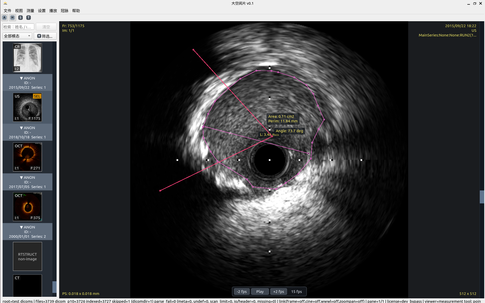
Task: Open the OCT thumbnail with F:271
Action: tap(28, 157)
